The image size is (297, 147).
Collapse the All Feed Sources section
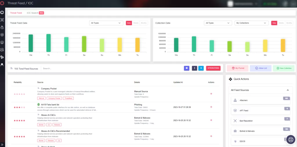pos(288,90)
